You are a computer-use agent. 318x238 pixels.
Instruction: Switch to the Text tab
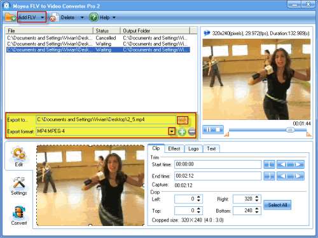(x=211, y=149)
